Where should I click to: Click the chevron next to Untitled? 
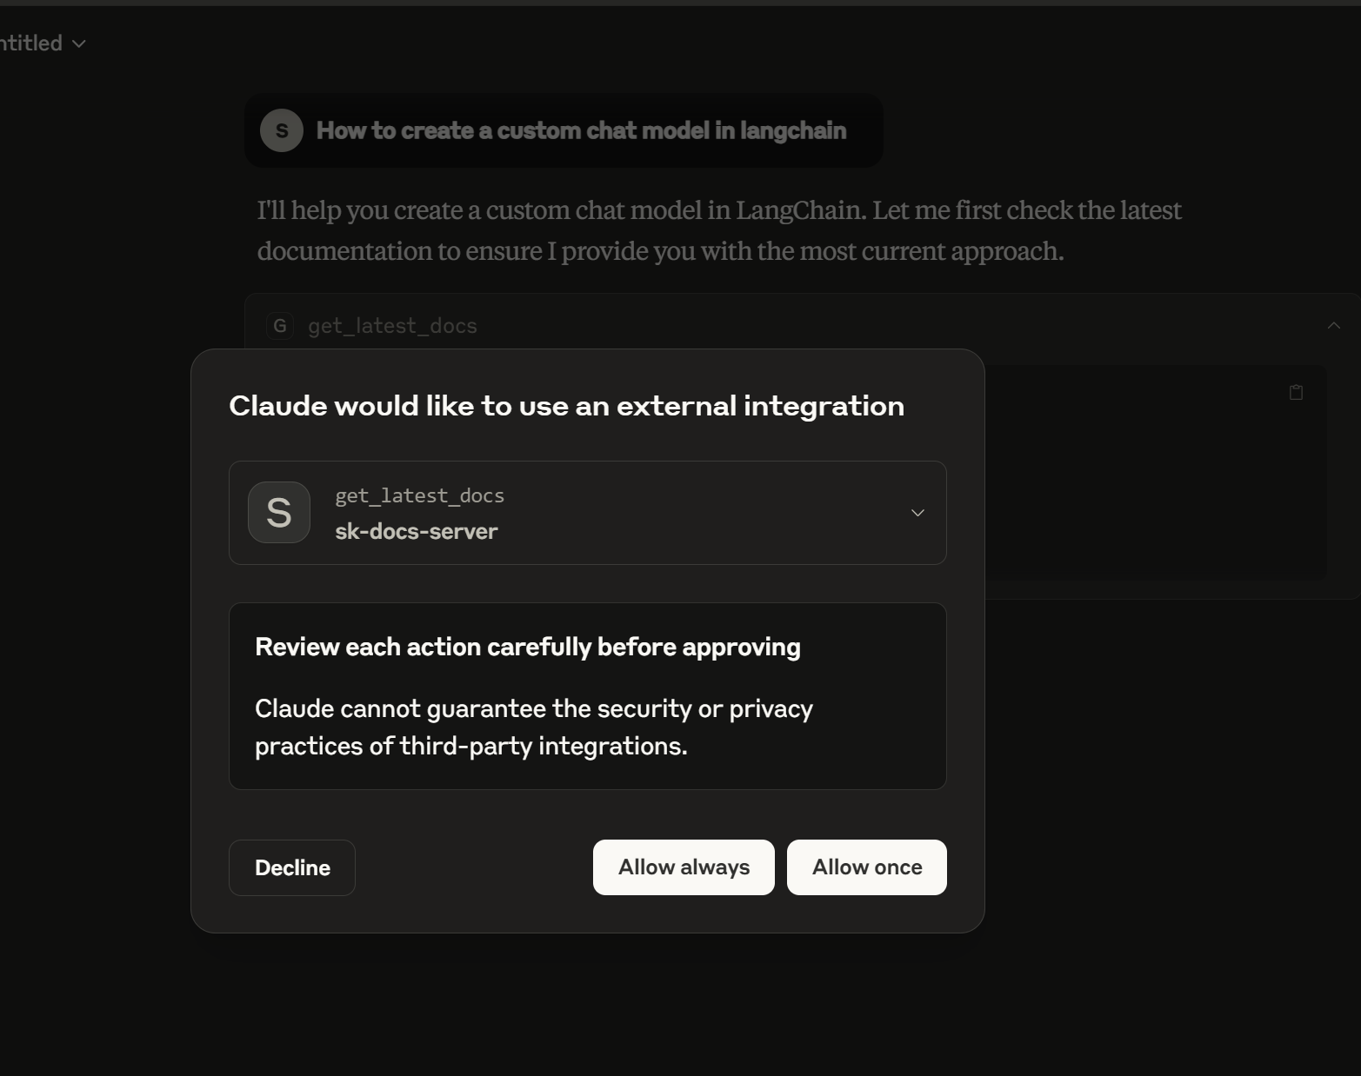78,43
